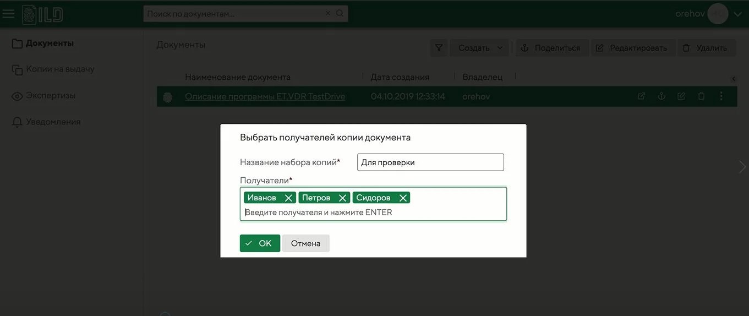Click the edit pencil icon in the row
Image resolution: width=749 pixels, height=316 pixels.
click(681, 96)
